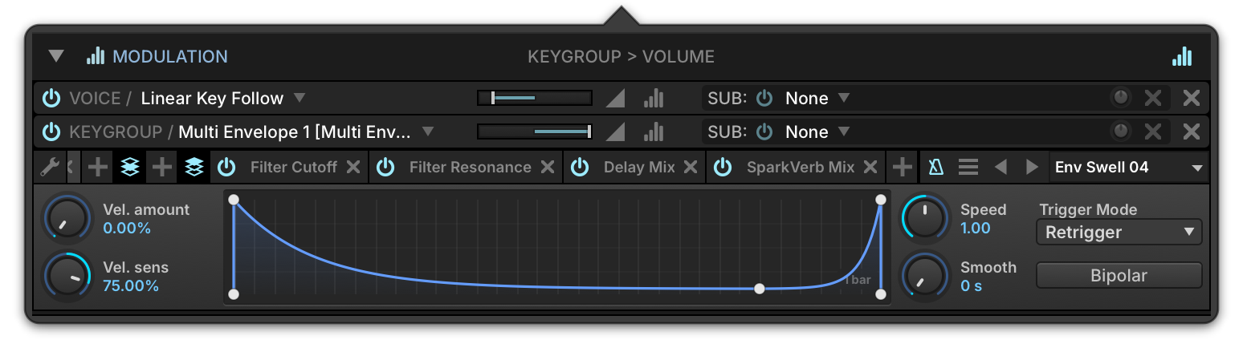Image resolution: width=1243 pixels, height=348 pixels.
Task: Select the envelope node near the curve bottom
Action: click(760, 289)
